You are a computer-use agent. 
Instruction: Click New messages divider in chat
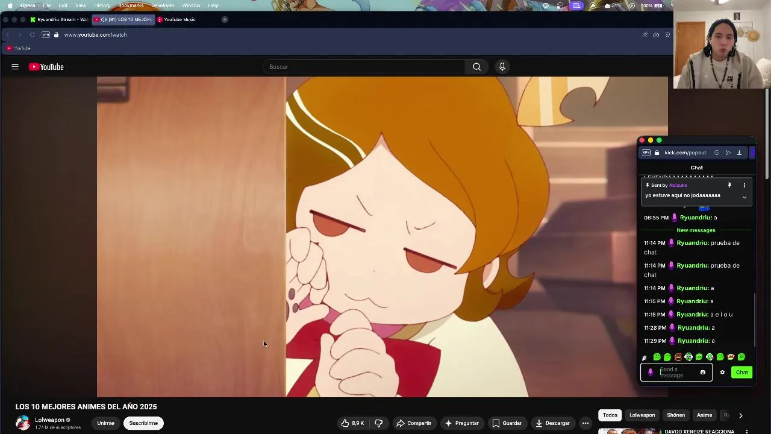696,230
